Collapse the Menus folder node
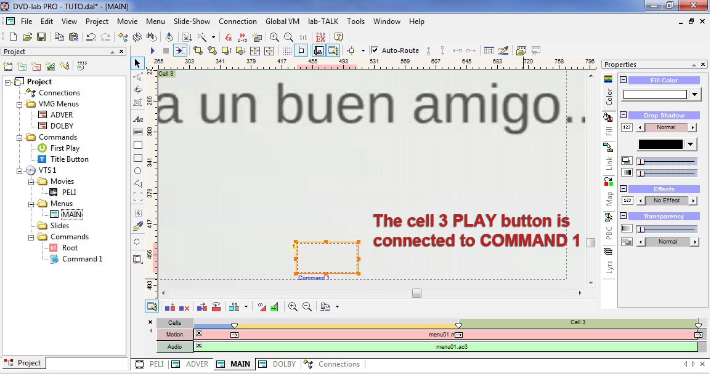The height and width of the screenshot is (374, 711). [x=31, y=204]
